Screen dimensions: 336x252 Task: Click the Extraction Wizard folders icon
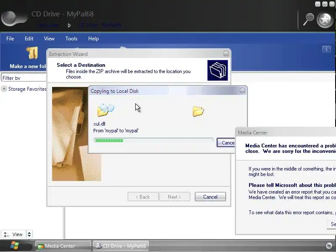tap(218, 70)
